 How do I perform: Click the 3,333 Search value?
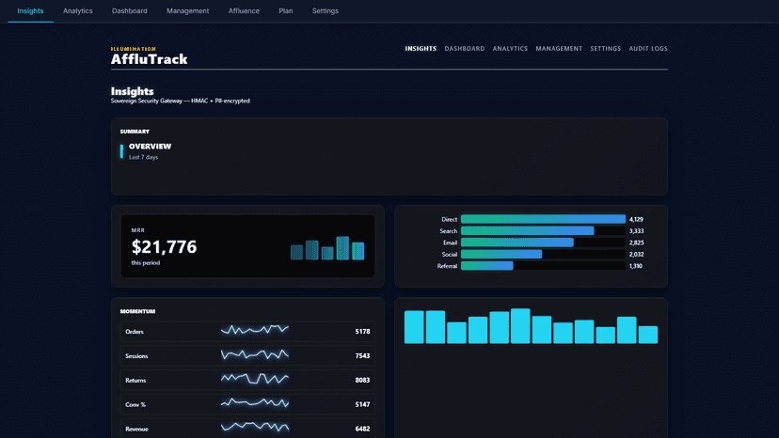636,231
